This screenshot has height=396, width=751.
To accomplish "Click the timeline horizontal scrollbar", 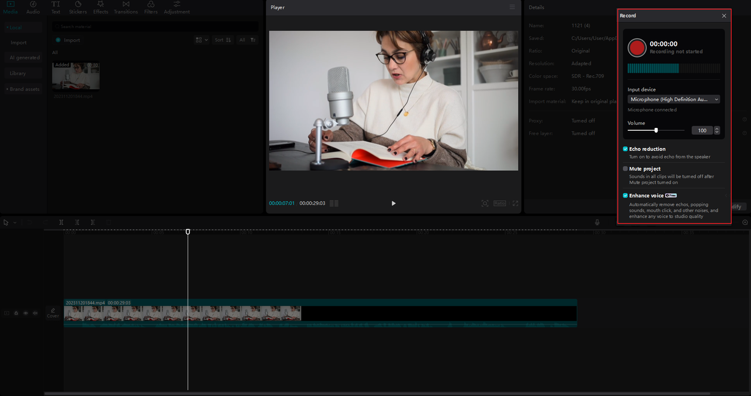I will (x=377, y=393).
